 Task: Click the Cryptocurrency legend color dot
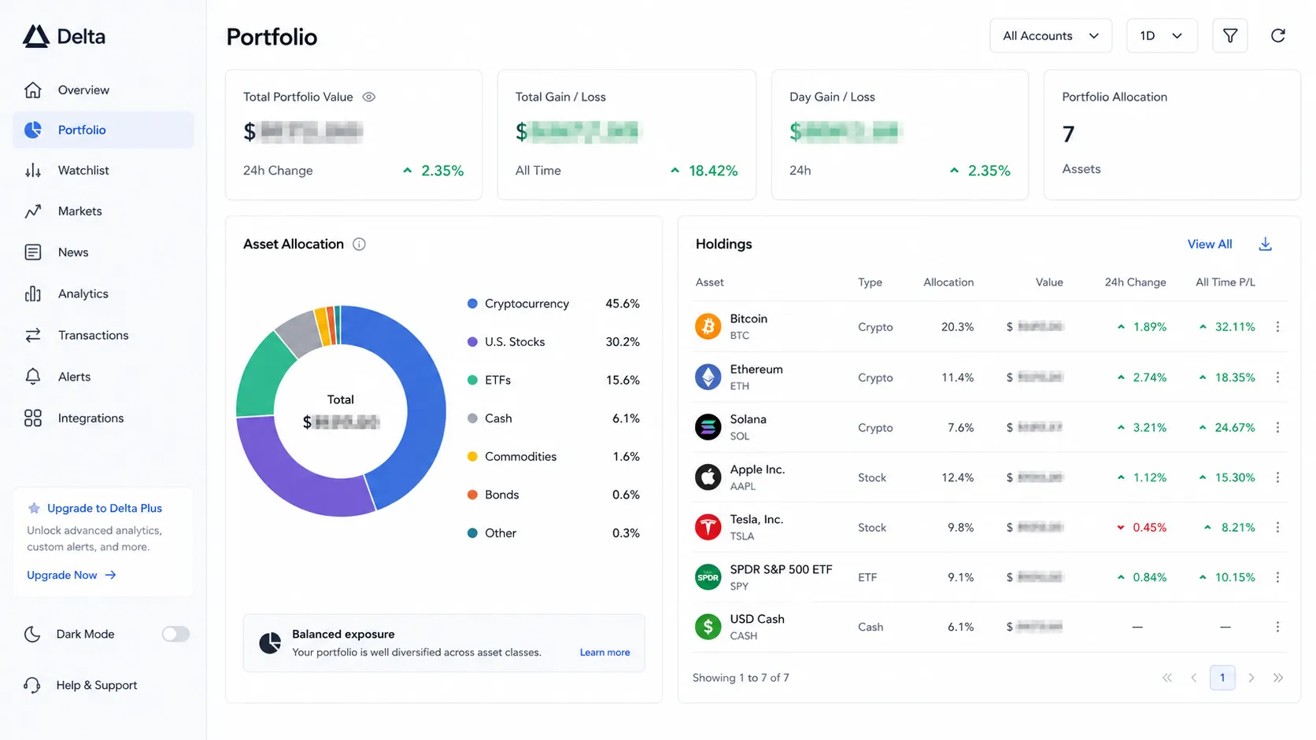pos(472,304)
